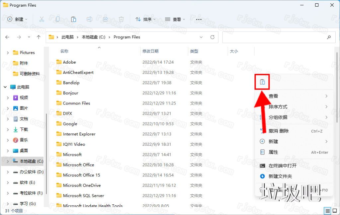This screenshot has width=340, height=215.
Task: Click the refresh icon beside the address bar
Action: point(212,37)
